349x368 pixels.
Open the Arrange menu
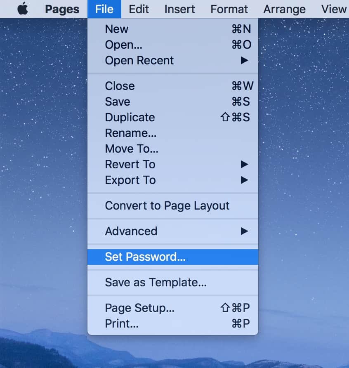(285, 9)
